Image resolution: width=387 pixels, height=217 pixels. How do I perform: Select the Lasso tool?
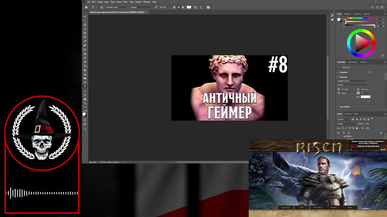85,25
